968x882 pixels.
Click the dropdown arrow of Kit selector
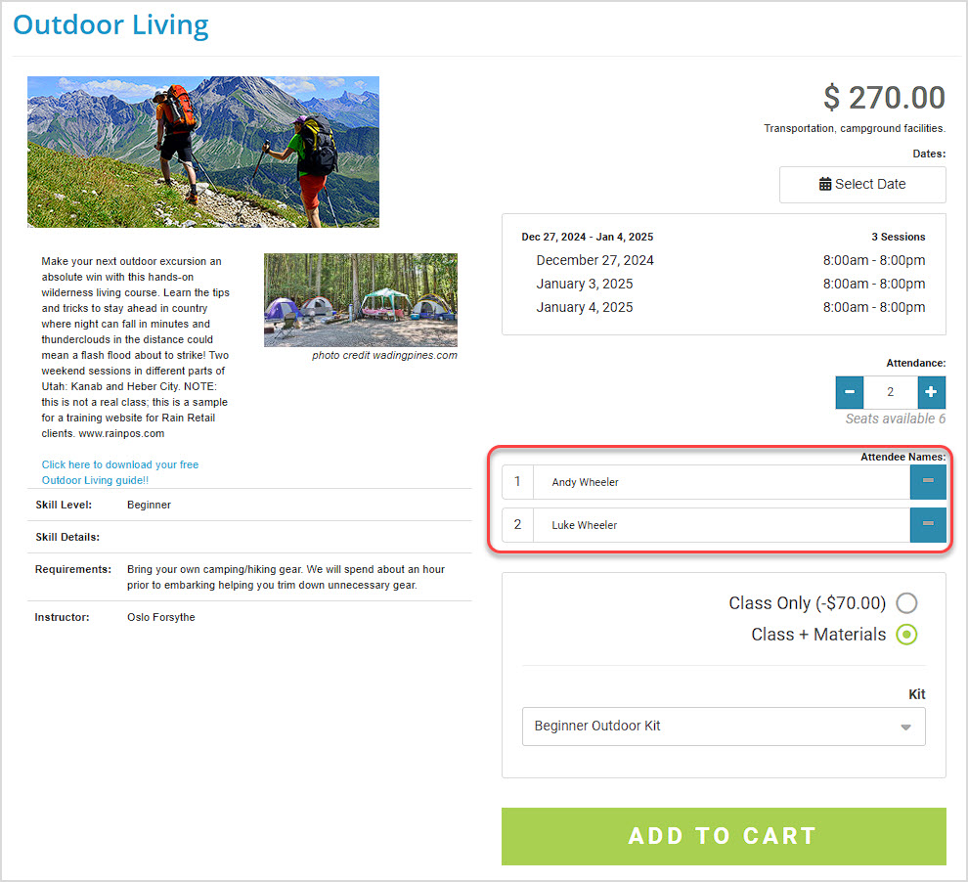coord(905,728)
